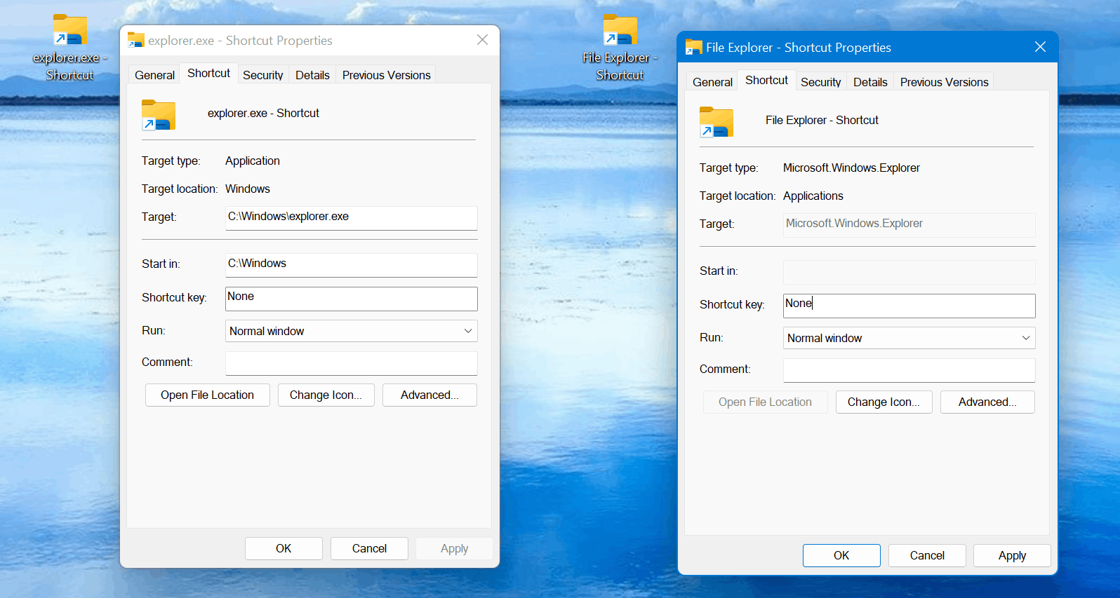1120x598 pixels.
Task: Click the Target field containing C:\Windows\explorer.exe
Action: pos(352,218)
